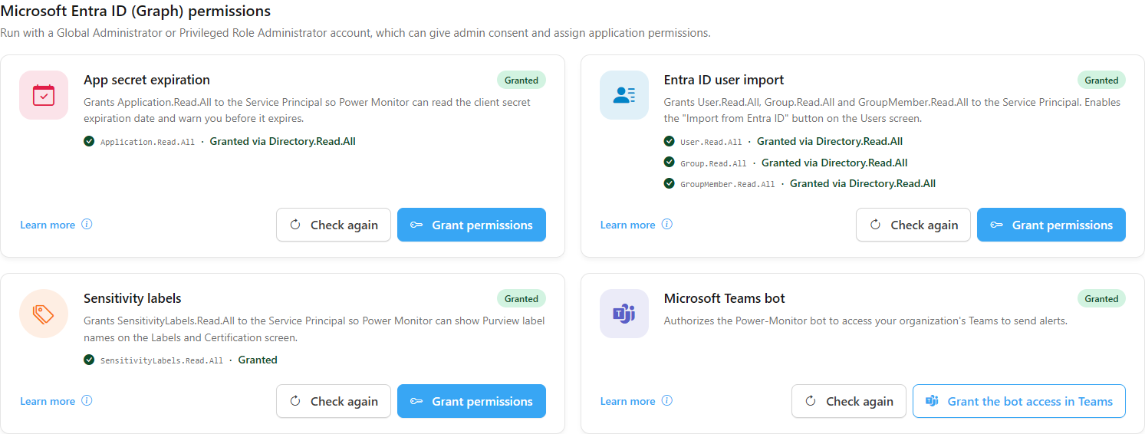Click the Microsoft Teams bot heading
The width and height of the screenshot is (1145, 434).
coord(725,298)
